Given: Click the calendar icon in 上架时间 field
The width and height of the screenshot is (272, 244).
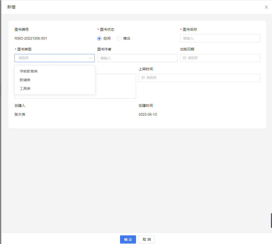Looking at the screenshot, I should 143,78.
